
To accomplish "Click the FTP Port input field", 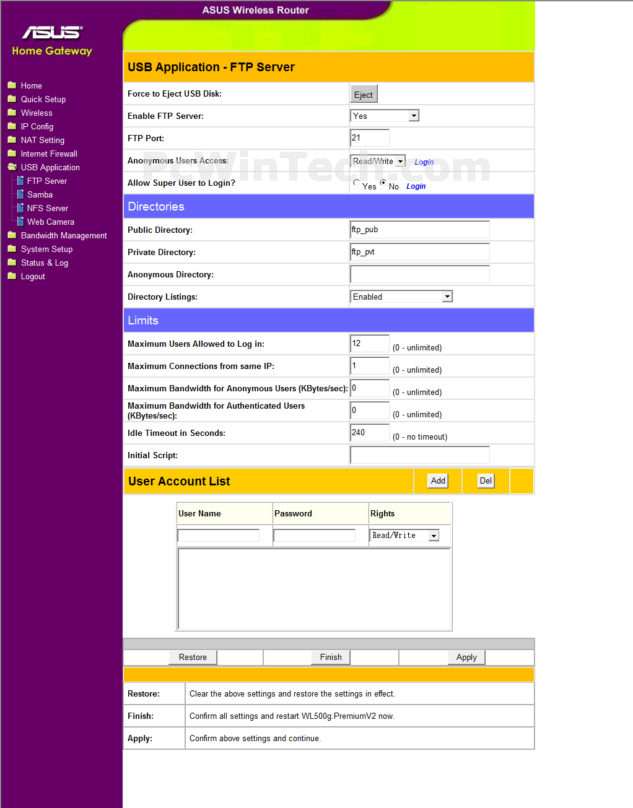I will coord(370,138).
